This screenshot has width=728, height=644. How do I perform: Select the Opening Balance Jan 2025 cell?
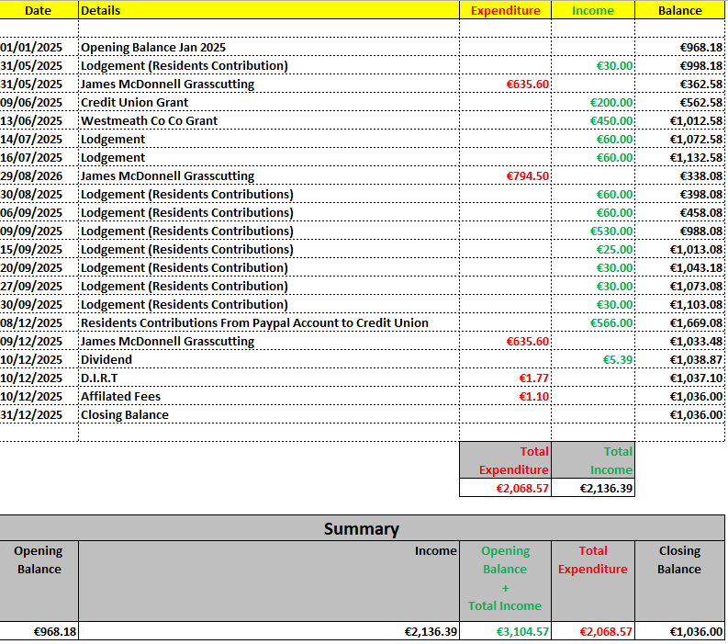pyautogui.click(x=153, y=47)
